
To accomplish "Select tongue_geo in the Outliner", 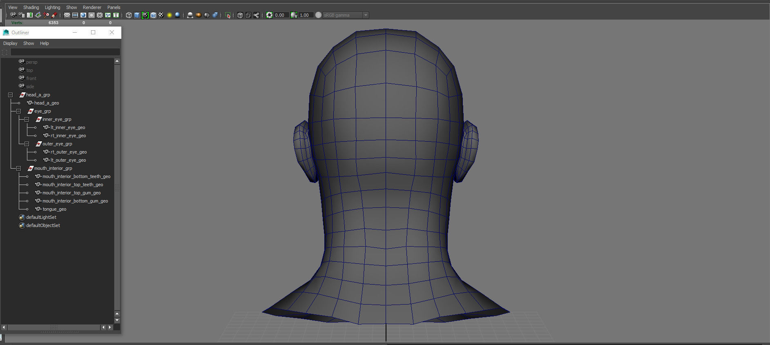I will point(54,209).
